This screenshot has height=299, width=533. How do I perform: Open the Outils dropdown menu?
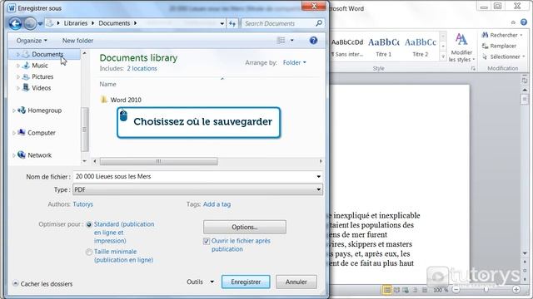pyautogui.click(x=201, y=282)
